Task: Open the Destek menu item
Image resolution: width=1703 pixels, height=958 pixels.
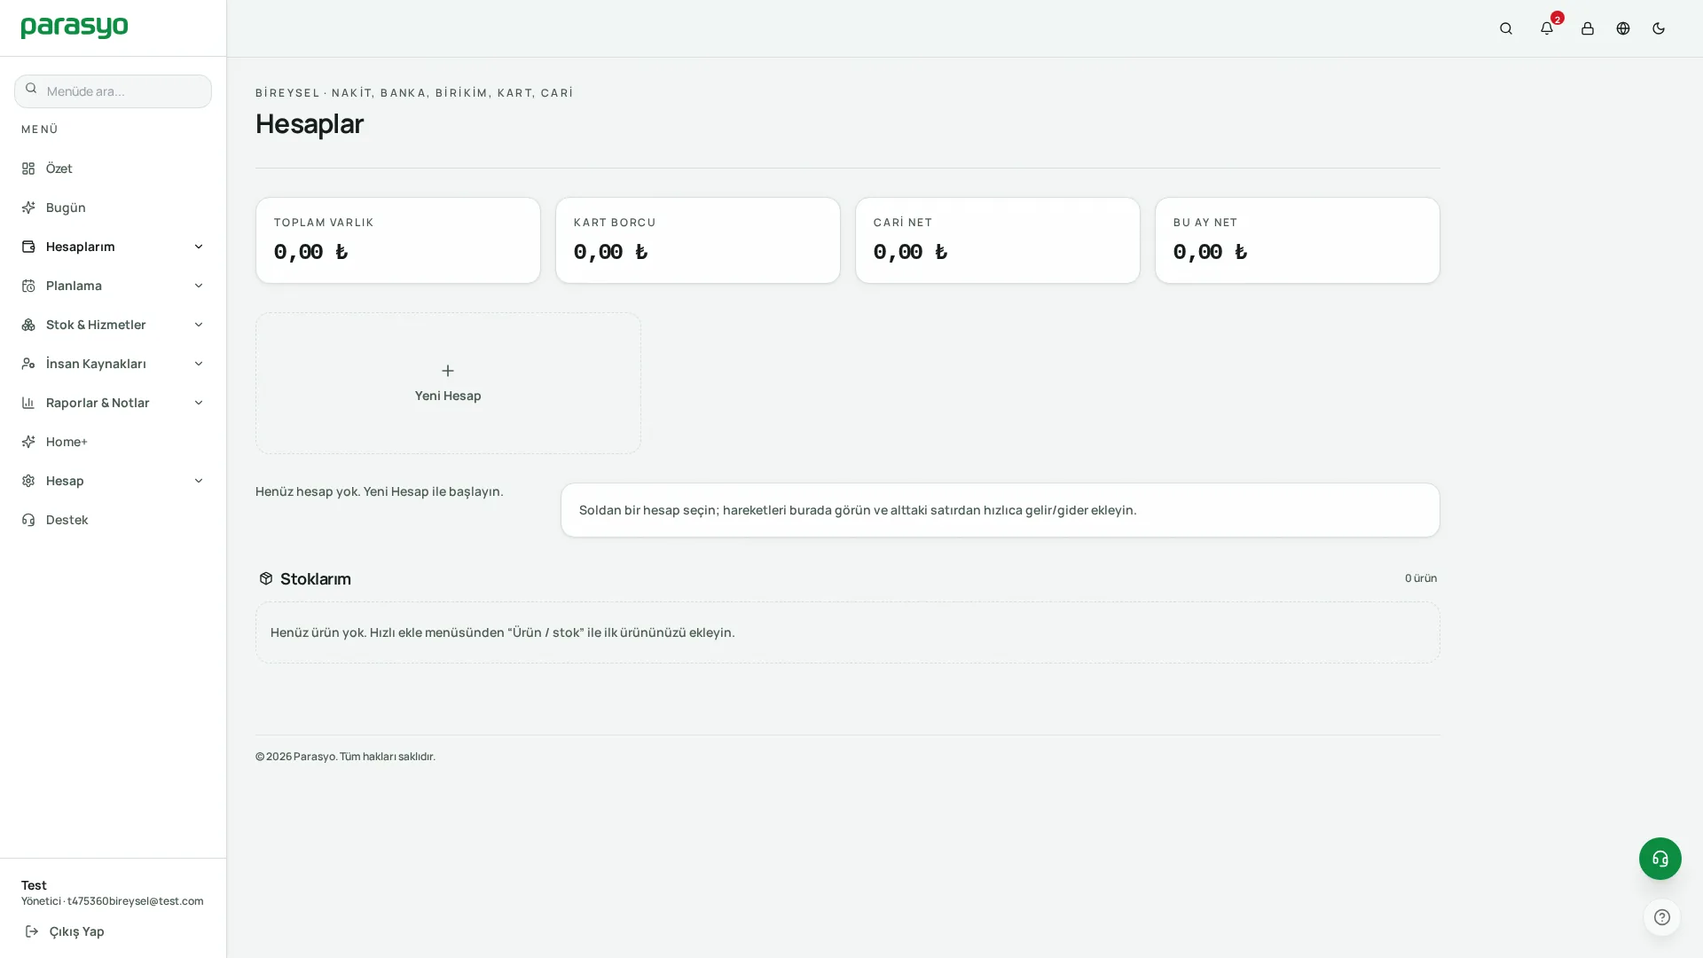Action: point(113,520)
